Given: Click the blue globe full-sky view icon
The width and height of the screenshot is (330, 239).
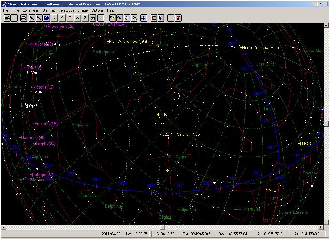Looking at the screenshot, I should click(x=46, y=18).
